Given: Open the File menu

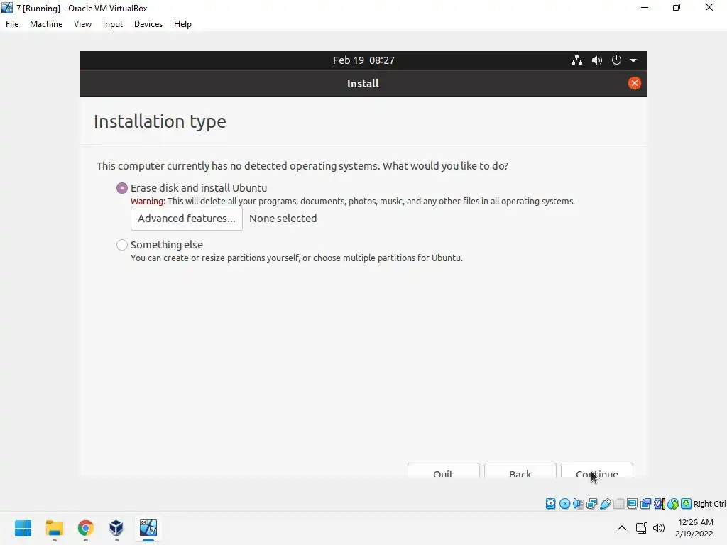Looking at the screenshot, I should 12,24.
